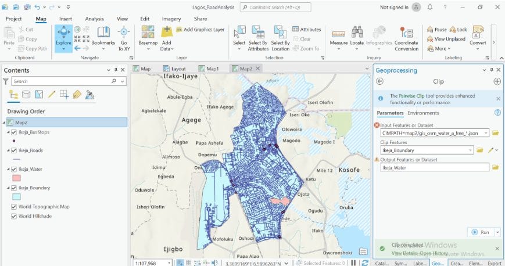Image resolution: width=505 pixels, height=266 pixels.
Task: Toggle visibility of Ikeja_Roads layer
Action: point(13,150)
